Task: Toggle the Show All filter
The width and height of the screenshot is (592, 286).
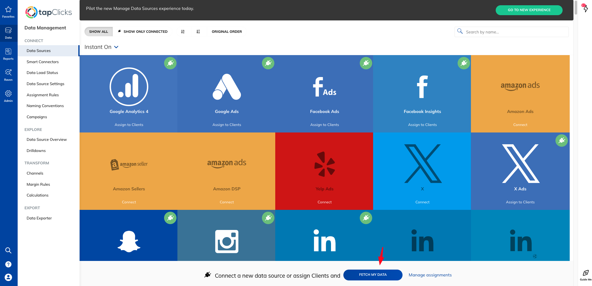Action: 98,32
